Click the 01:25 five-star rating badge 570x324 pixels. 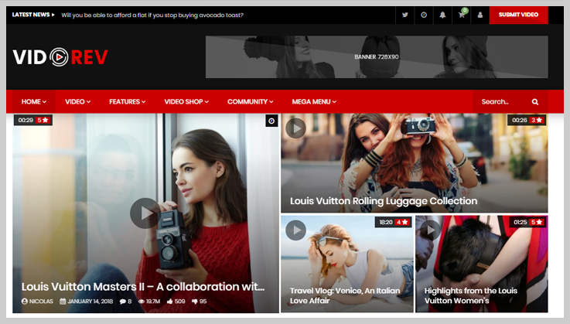coord(527,222)
